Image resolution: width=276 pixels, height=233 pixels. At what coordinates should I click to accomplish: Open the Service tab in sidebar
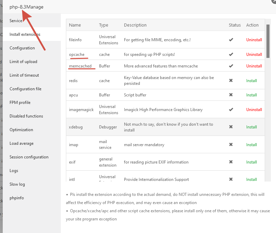[16, 21]
